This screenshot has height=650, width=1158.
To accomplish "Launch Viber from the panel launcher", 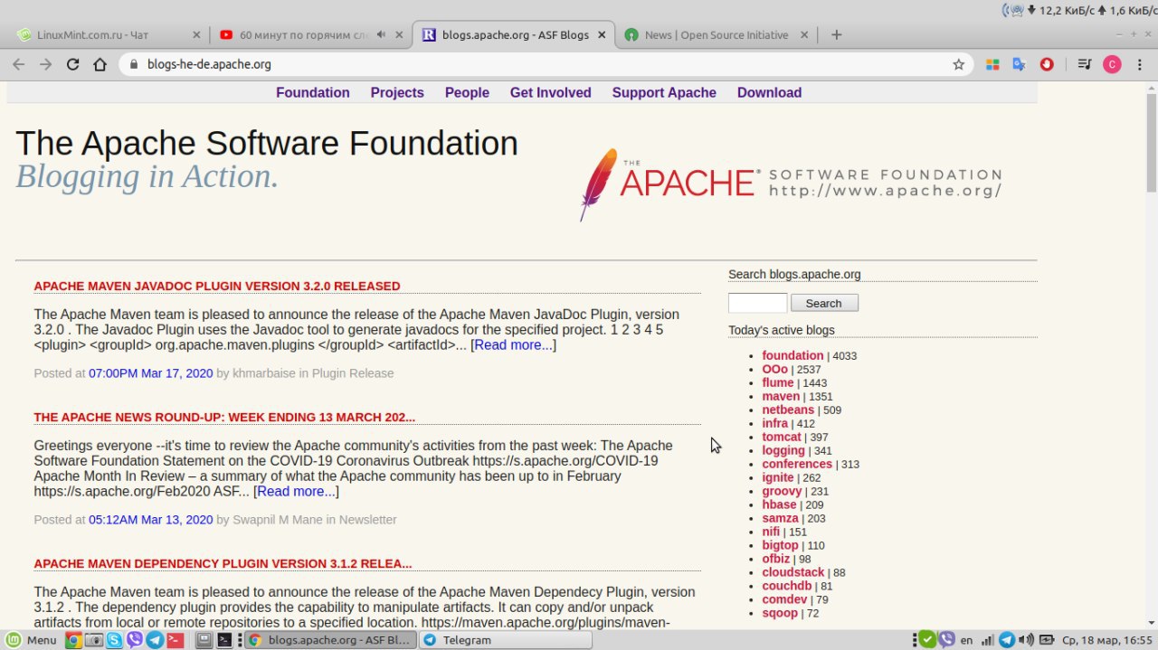I will pyautogui.click(x=135, y=640).
